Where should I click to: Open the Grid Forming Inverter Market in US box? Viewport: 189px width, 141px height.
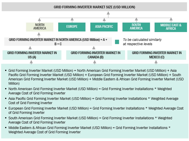coord(32,55)
